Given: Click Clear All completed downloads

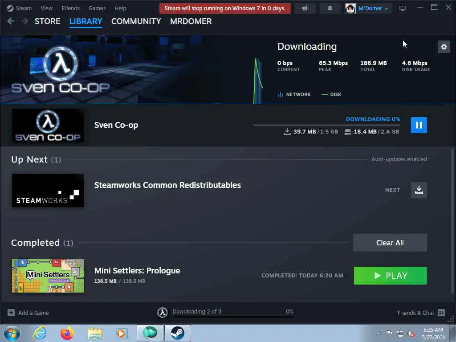Looking at the screenshot, I should [x=390, y=243].
